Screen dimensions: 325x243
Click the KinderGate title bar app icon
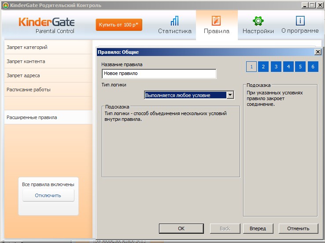(x=5, y=5)
